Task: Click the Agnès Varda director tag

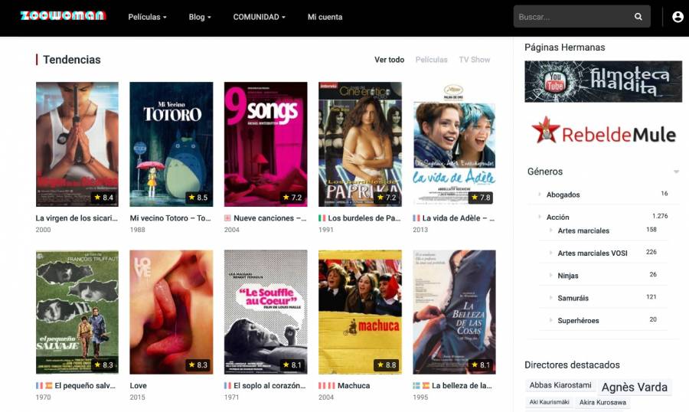Action: (x=634, y=387)
